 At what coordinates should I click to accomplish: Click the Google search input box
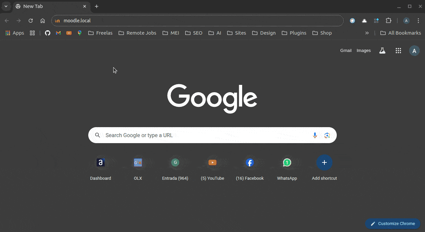(207, 135)
